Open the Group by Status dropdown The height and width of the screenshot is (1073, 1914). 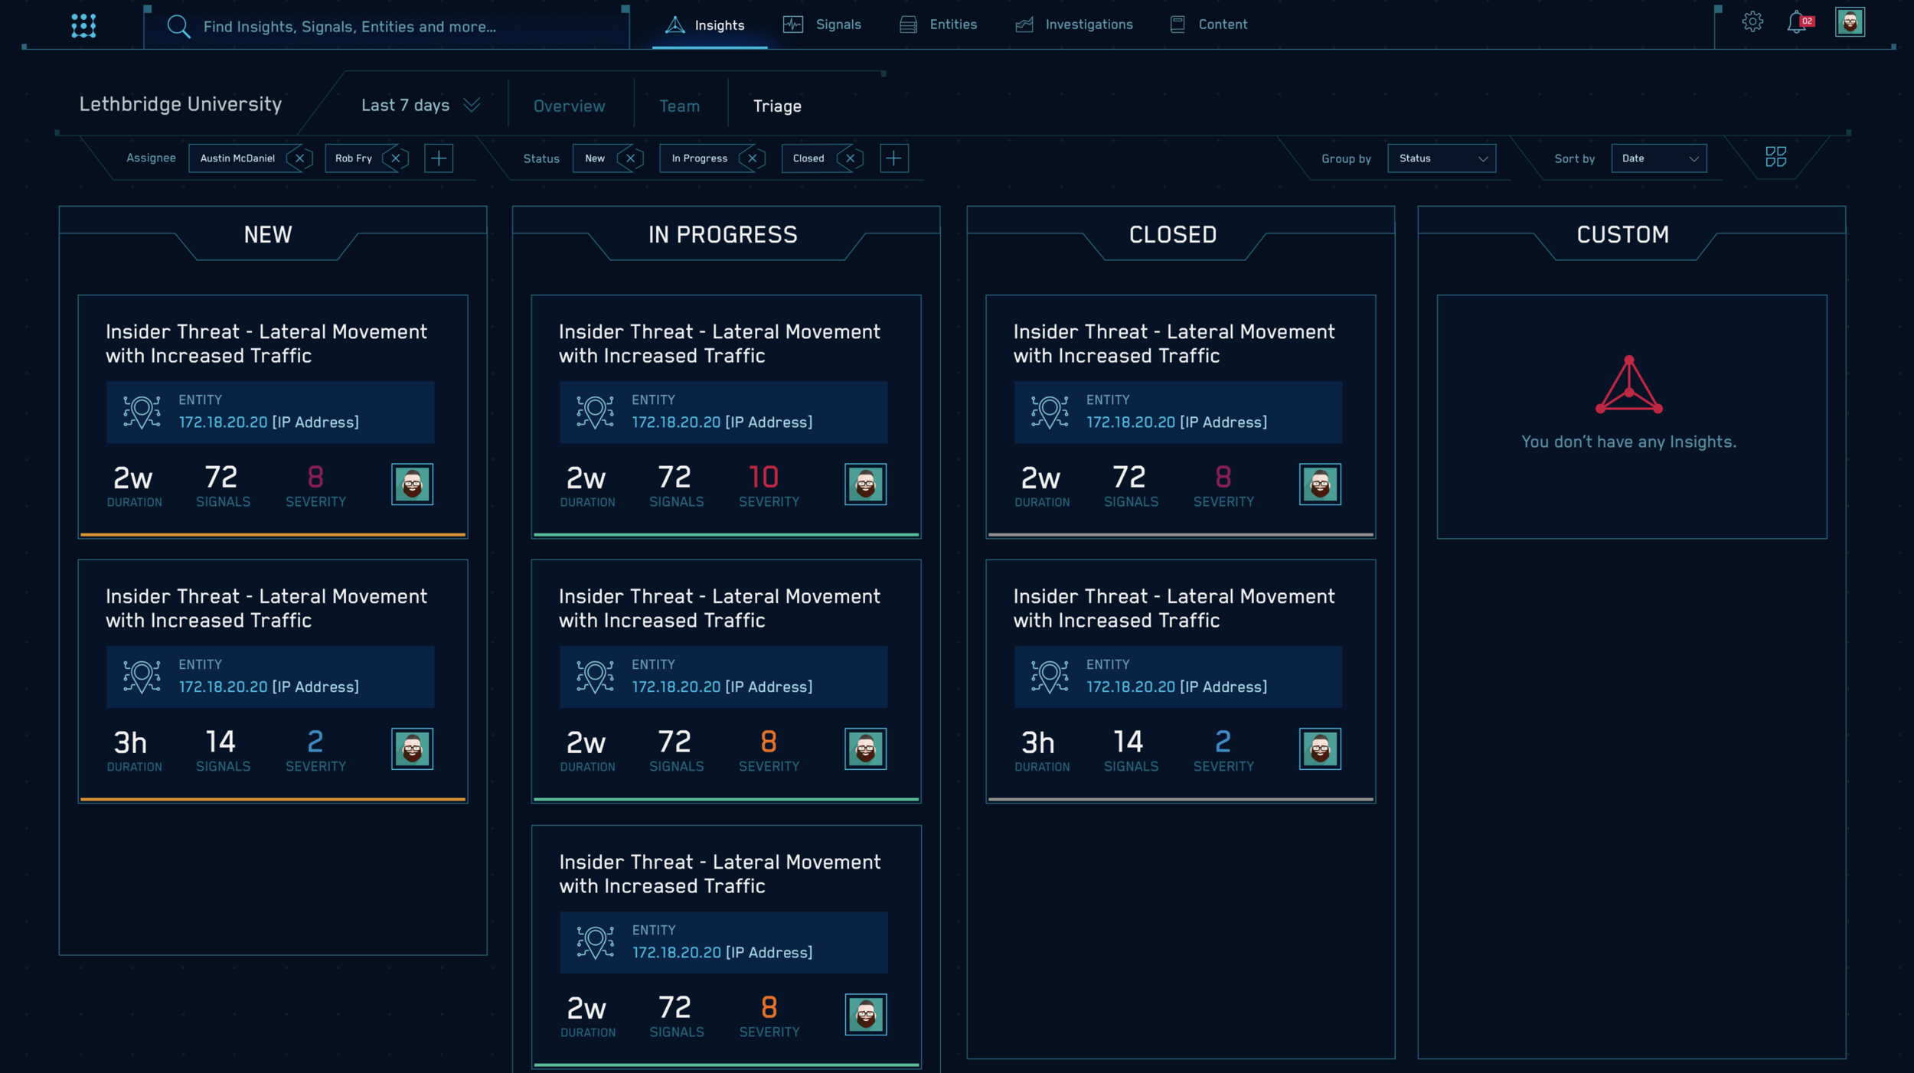[1441, 158]
